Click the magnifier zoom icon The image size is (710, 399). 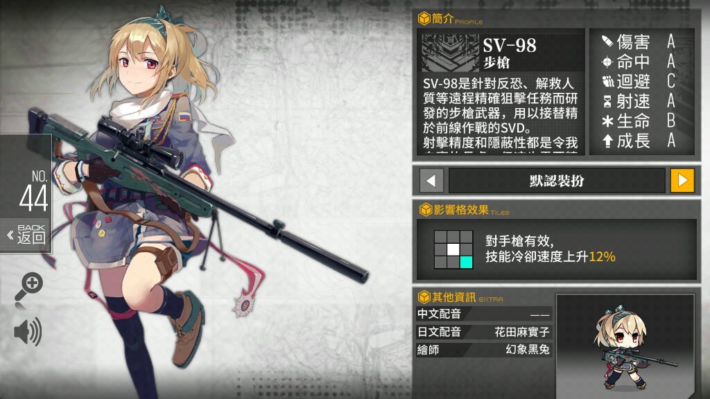point(28,287)
